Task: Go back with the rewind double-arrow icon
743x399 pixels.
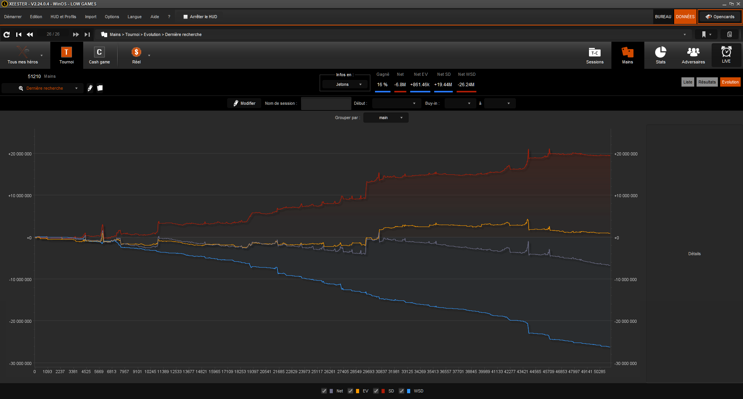Action: pos(30,34)
